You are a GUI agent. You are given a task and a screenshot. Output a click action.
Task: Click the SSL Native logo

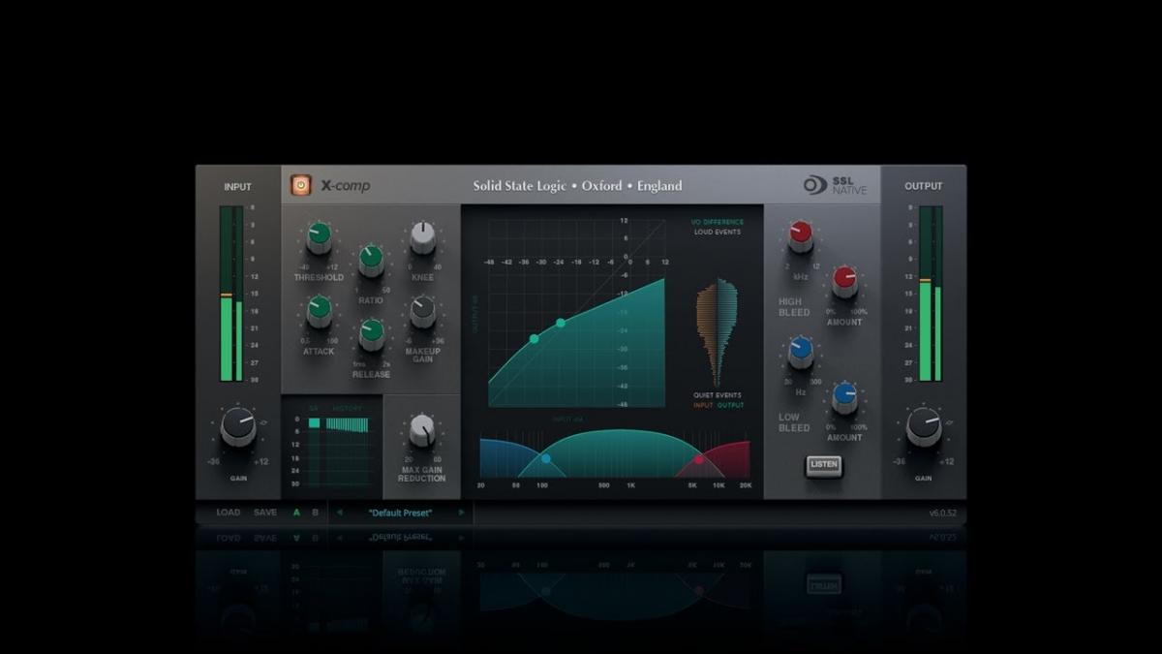(x=835, y=185)
